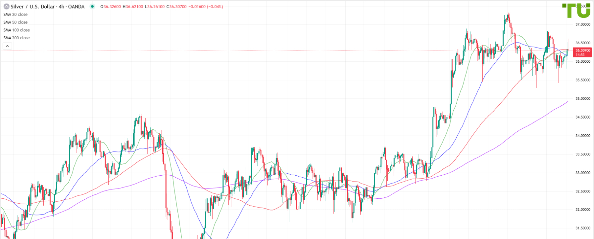Select the SMA 100 close indicator label
The width and height of the screenshot is (594, 239).
(x=17, y=30)
